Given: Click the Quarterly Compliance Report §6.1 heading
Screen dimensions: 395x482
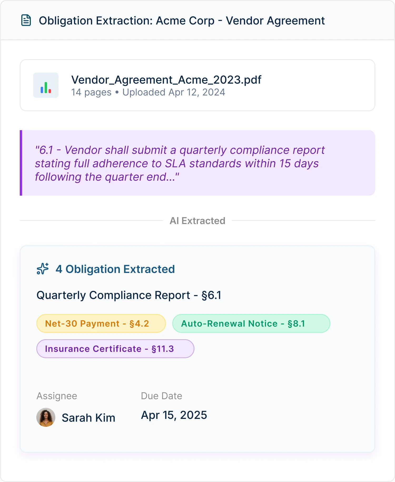Looking at the screenshot, I should [x=129, y=295].
